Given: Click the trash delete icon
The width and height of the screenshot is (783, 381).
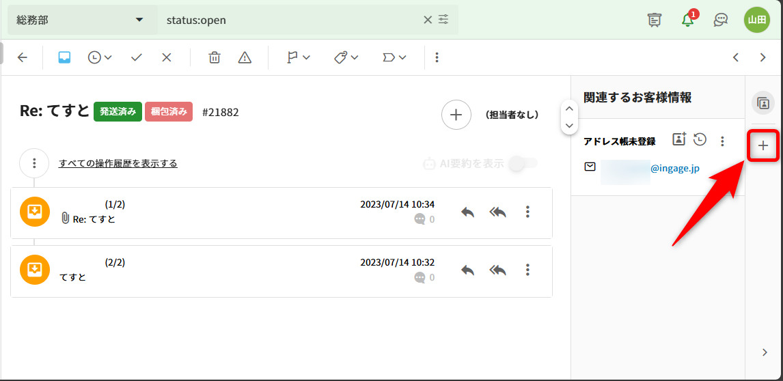Looking at the screenshot, I should click(215, 57).
